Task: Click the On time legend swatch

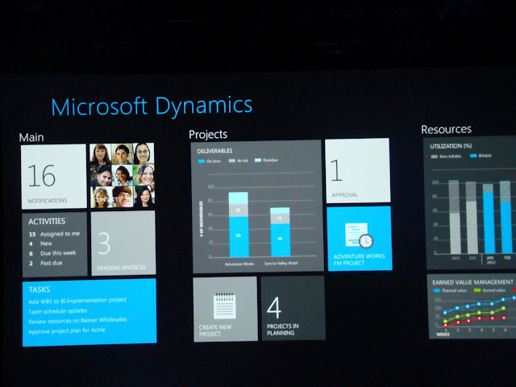Action: coord(202,161)
